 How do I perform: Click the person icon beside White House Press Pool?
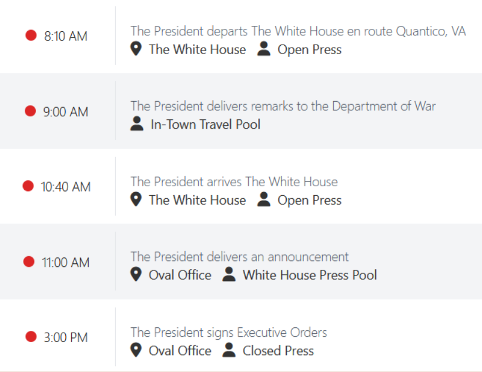pos(229,274)
